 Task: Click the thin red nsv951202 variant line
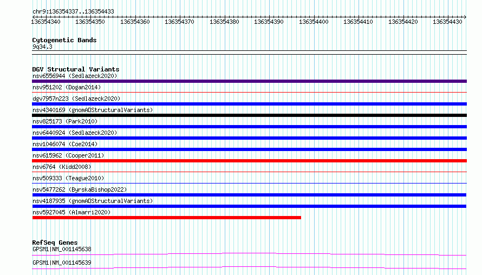pyautogui.click(x=249, y=92)
